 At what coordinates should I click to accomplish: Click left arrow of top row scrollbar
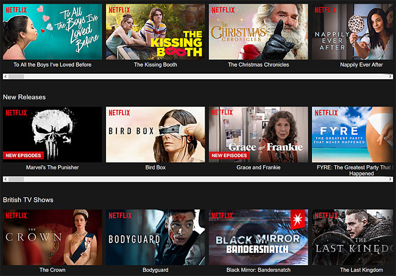pos(5,76)
